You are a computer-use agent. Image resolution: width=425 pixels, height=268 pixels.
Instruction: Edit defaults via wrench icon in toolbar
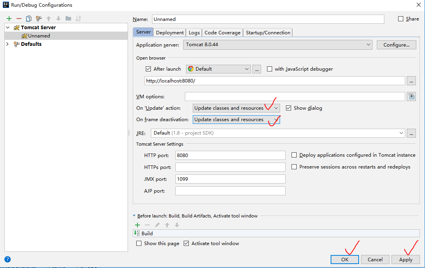tap(39, 19)
